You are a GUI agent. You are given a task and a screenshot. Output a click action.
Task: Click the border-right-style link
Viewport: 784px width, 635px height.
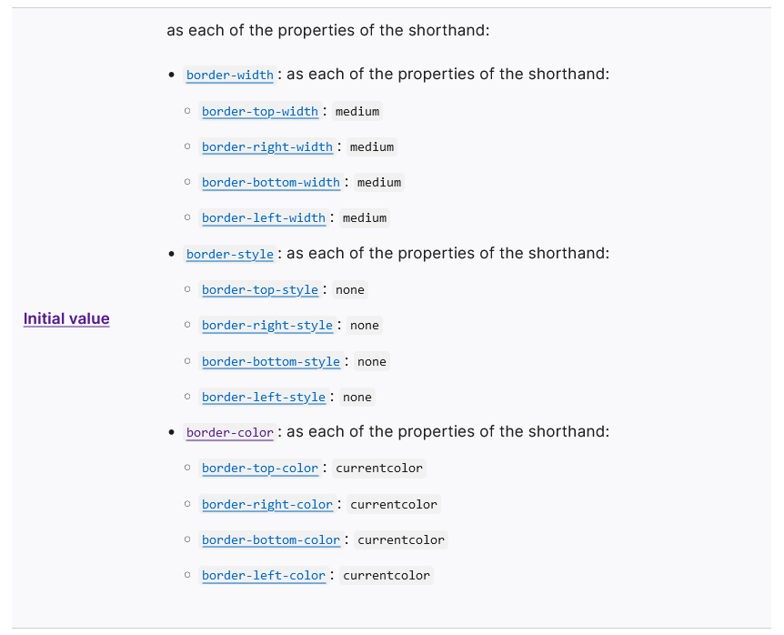pyautogui.click(x=267, y=326)
